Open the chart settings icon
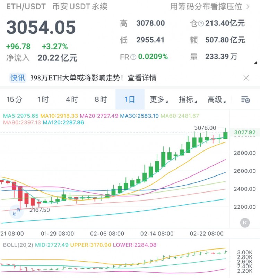The height and width of the screenshot is (278, 260). click(245, 99)
